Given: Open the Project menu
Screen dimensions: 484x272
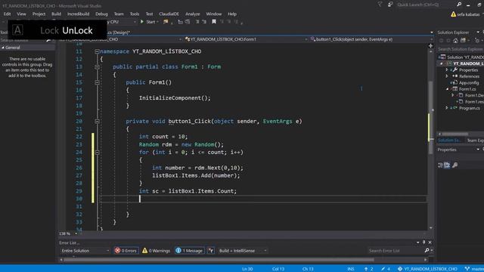Looking at the screenshot, I should pos(39,14).
